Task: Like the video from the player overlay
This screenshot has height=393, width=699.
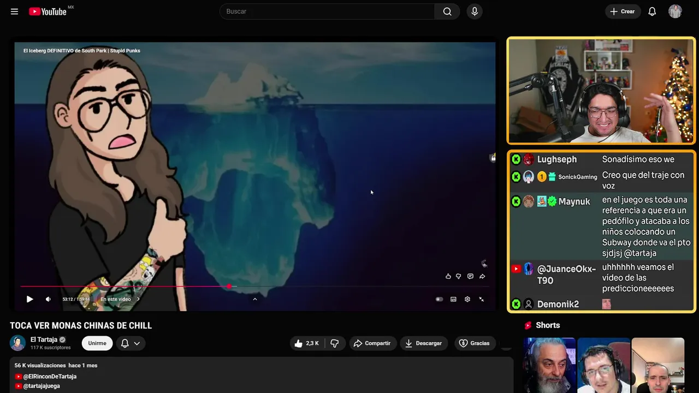Action: coord(448,276)
